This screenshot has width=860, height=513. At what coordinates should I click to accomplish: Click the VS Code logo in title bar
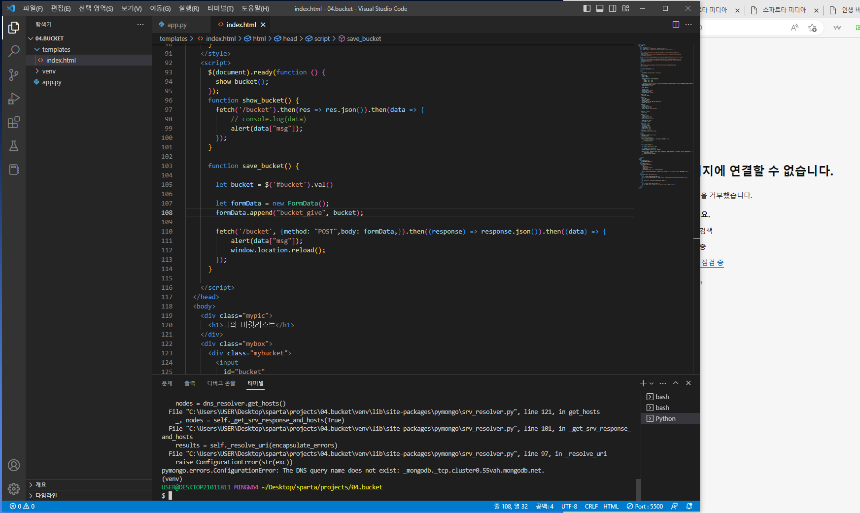coord(11,8)
